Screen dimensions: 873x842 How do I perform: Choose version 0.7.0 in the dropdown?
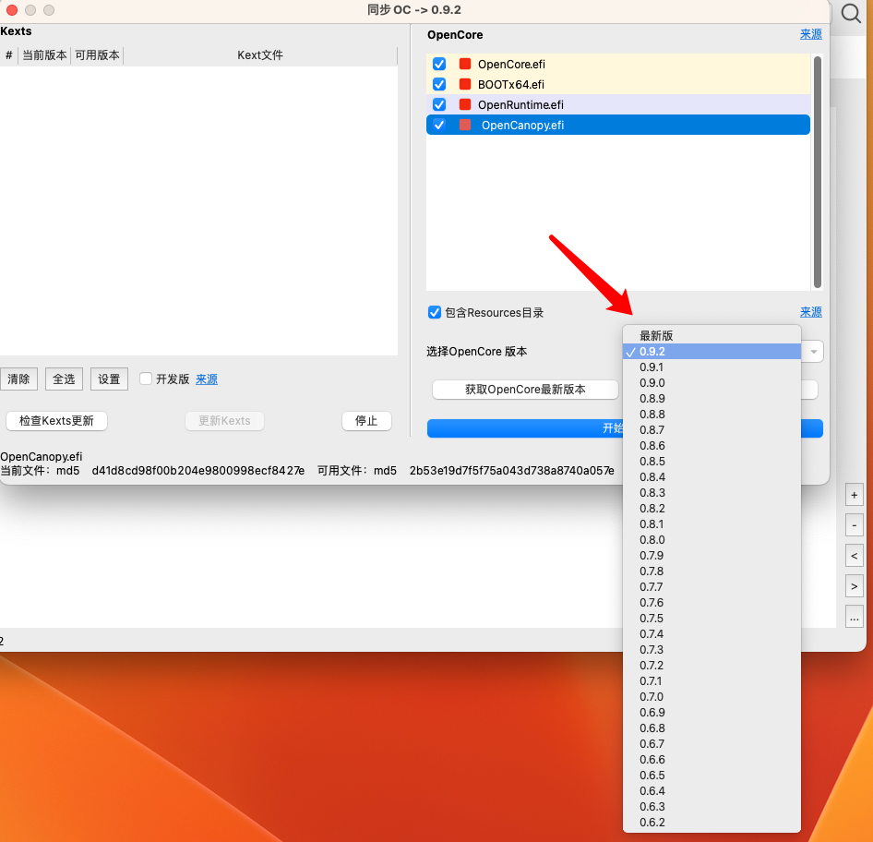712,697
